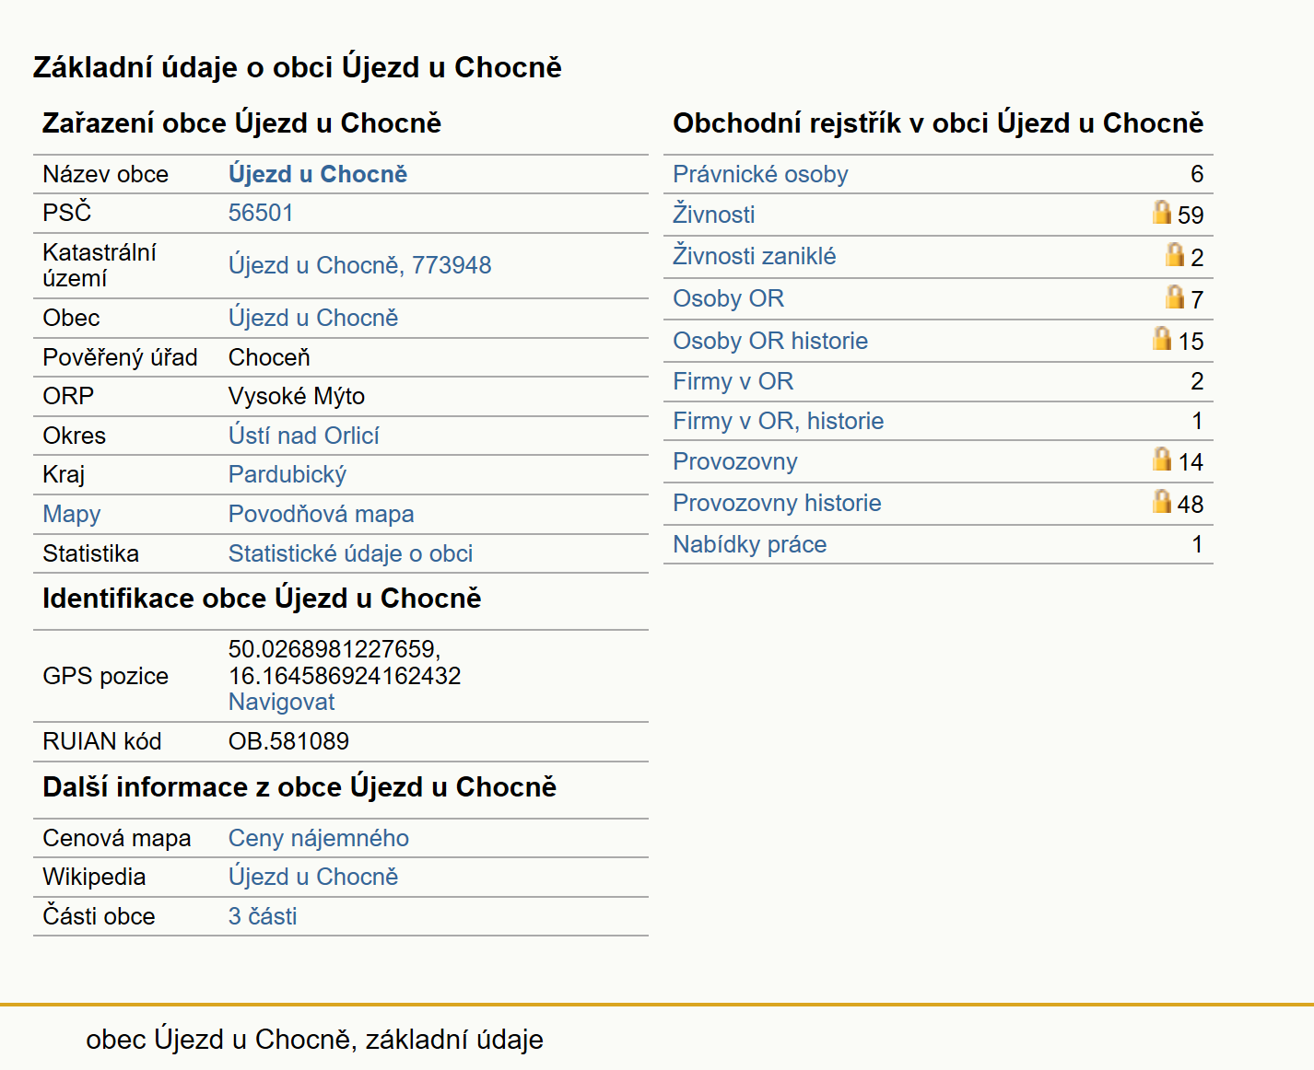1314x1070 pixels.
Task: Click the count 14 for Provozovny
Action: pyautogui.click(x=1191, y=462)
